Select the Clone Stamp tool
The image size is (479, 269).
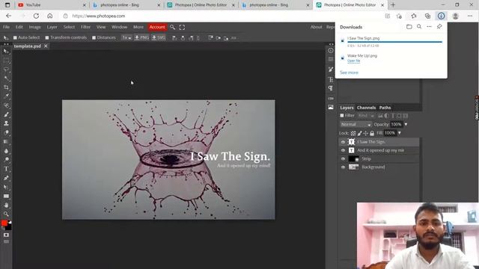click(x=6, y=123)
